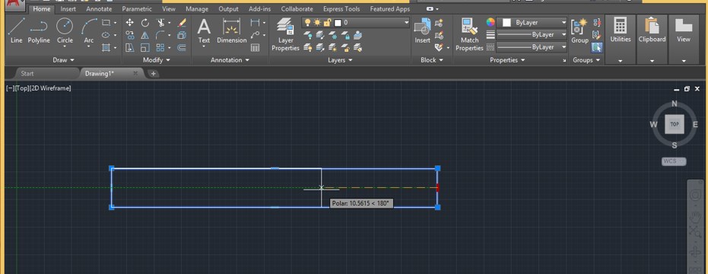The image size is (708, 274).
Task: Open the Utilities panel dropdown
Action: tap(621, 61)
